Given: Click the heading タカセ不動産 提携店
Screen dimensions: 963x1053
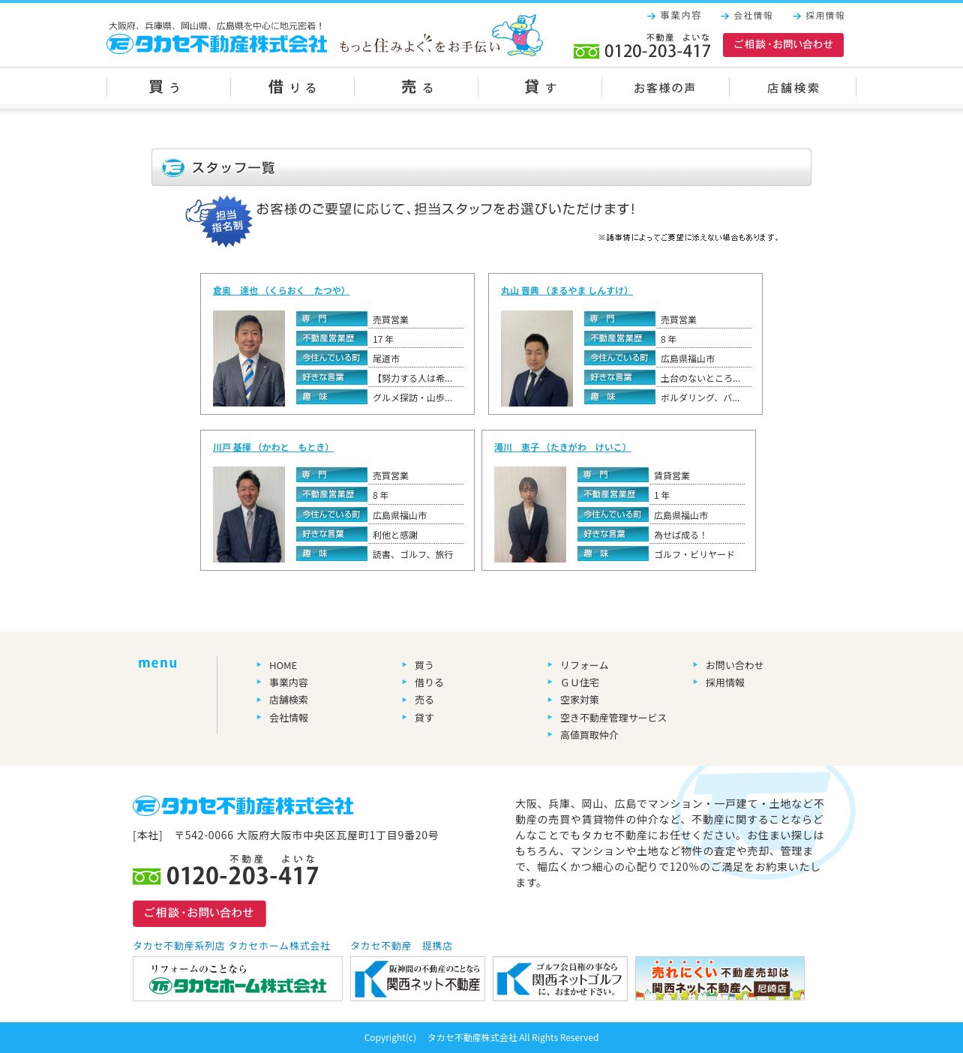Looking at the screenshot, I should (x=401, y=946).
